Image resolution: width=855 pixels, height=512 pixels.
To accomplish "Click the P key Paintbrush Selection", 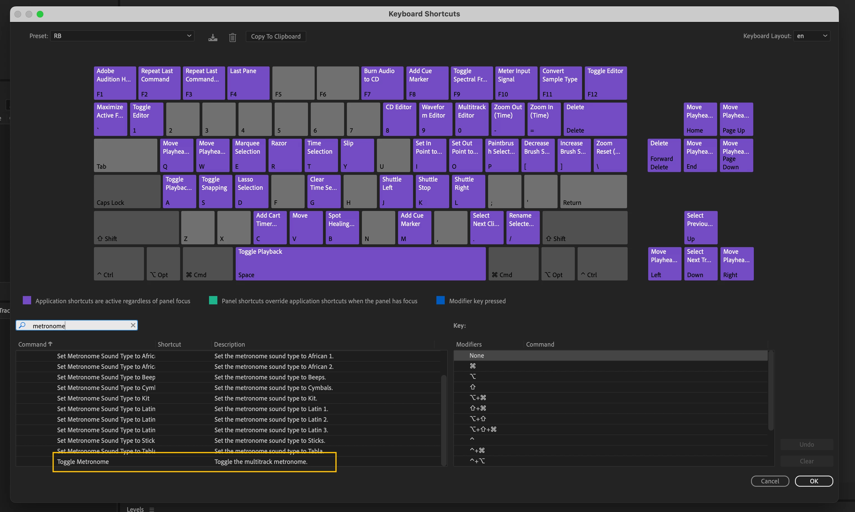I will pyautogui.click(x=502, y=155).
